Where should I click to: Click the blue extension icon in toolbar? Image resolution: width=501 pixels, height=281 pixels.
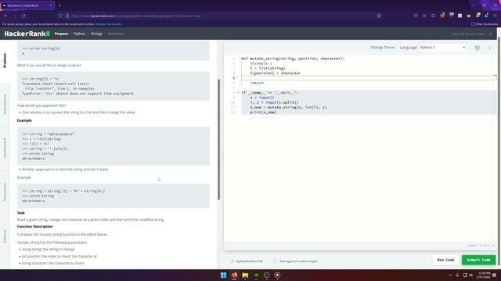pyautogui.click(x=486, y=16)
